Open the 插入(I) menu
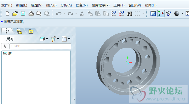This screenshot has width=189, height=104. click(x=51, y=5)
